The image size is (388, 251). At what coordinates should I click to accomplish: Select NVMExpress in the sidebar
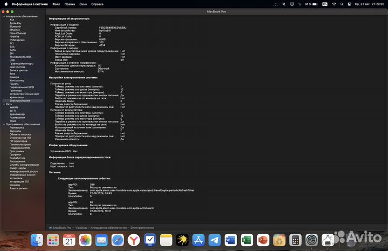17,40
